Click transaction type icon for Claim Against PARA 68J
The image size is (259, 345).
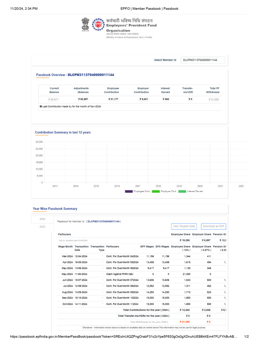coord(102,274)
